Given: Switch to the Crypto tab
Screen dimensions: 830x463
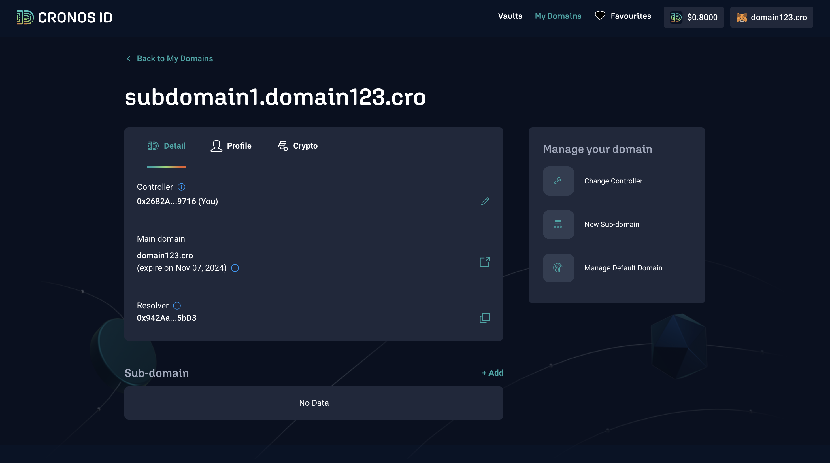Looking at the screenshot, I should click(298, 146).
